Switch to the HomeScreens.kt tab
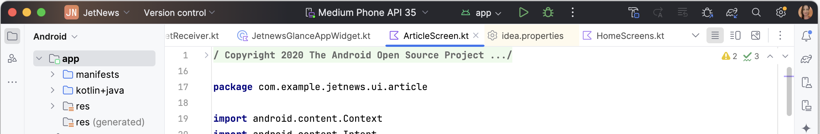Image resolution: width=820 pixels, height=134 pixels. [624, 36]
